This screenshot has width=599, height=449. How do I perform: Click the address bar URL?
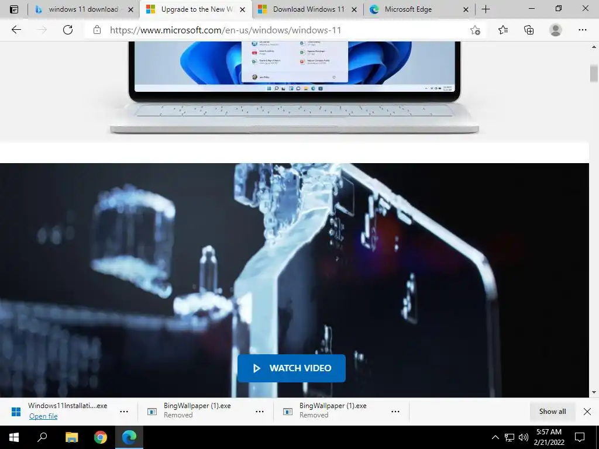point(225,30)
